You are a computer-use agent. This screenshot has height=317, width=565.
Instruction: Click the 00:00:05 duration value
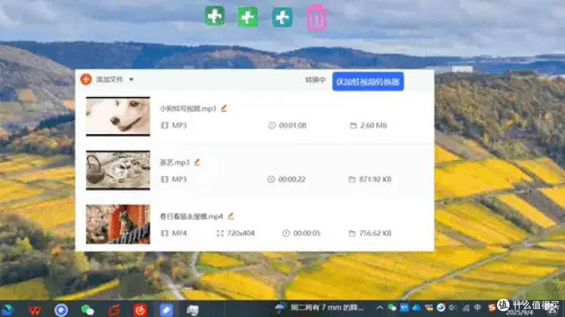[307, 233]
